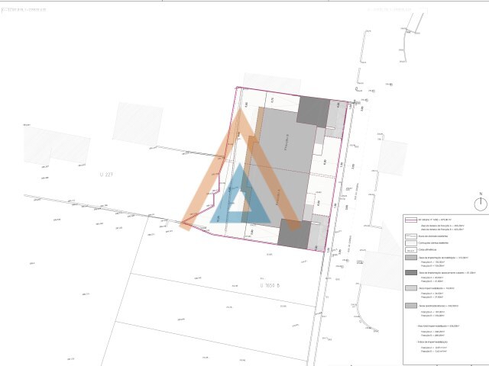The width and height of the screenshot is (489, 366).
Task: Click the dark gray parking area legend swatch
Action: (411, 273)
